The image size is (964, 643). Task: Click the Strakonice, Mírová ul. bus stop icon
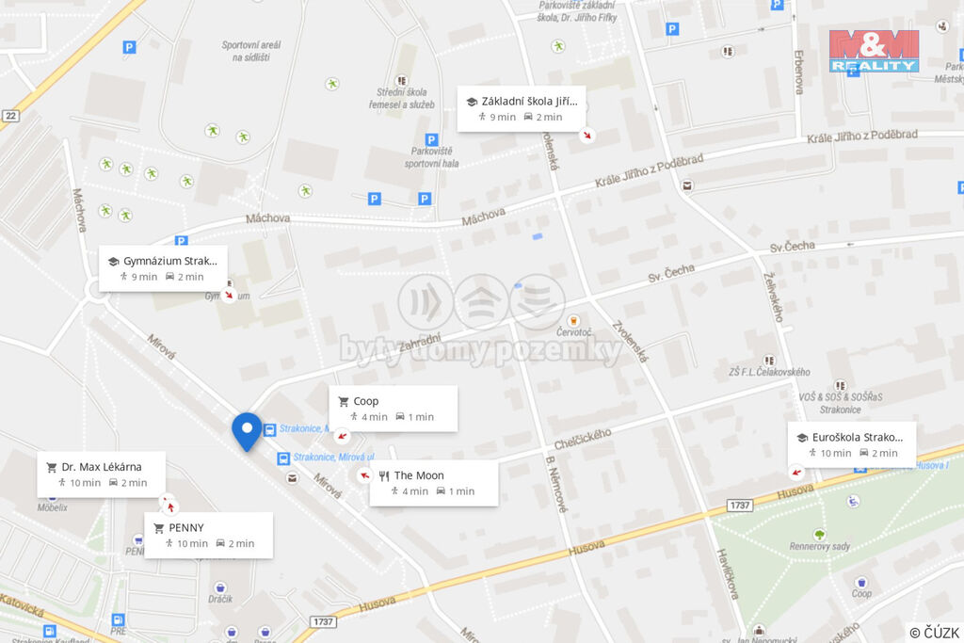(x=282, y=458)
